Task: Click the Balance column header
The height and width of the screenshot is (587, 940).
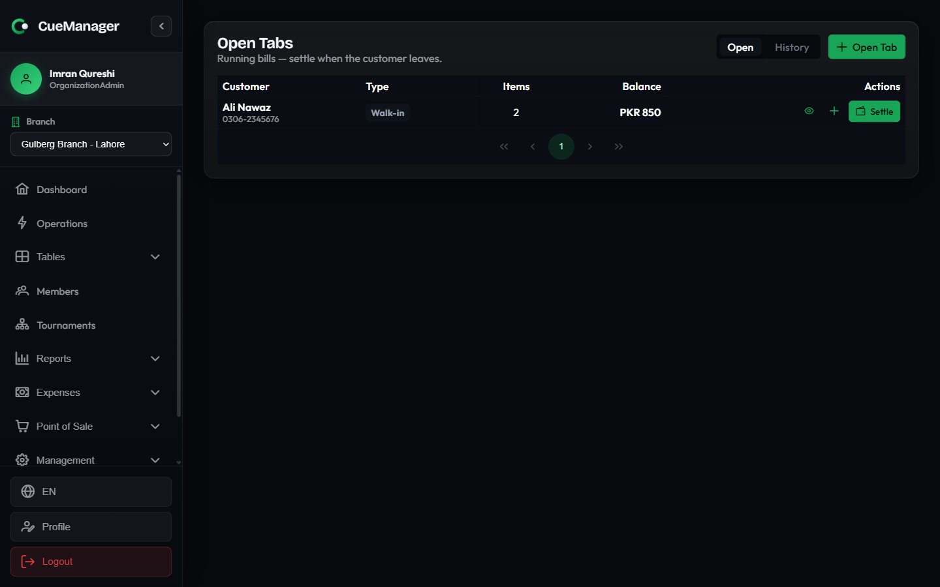Action: pyautogui.click(x=642, y=86)
